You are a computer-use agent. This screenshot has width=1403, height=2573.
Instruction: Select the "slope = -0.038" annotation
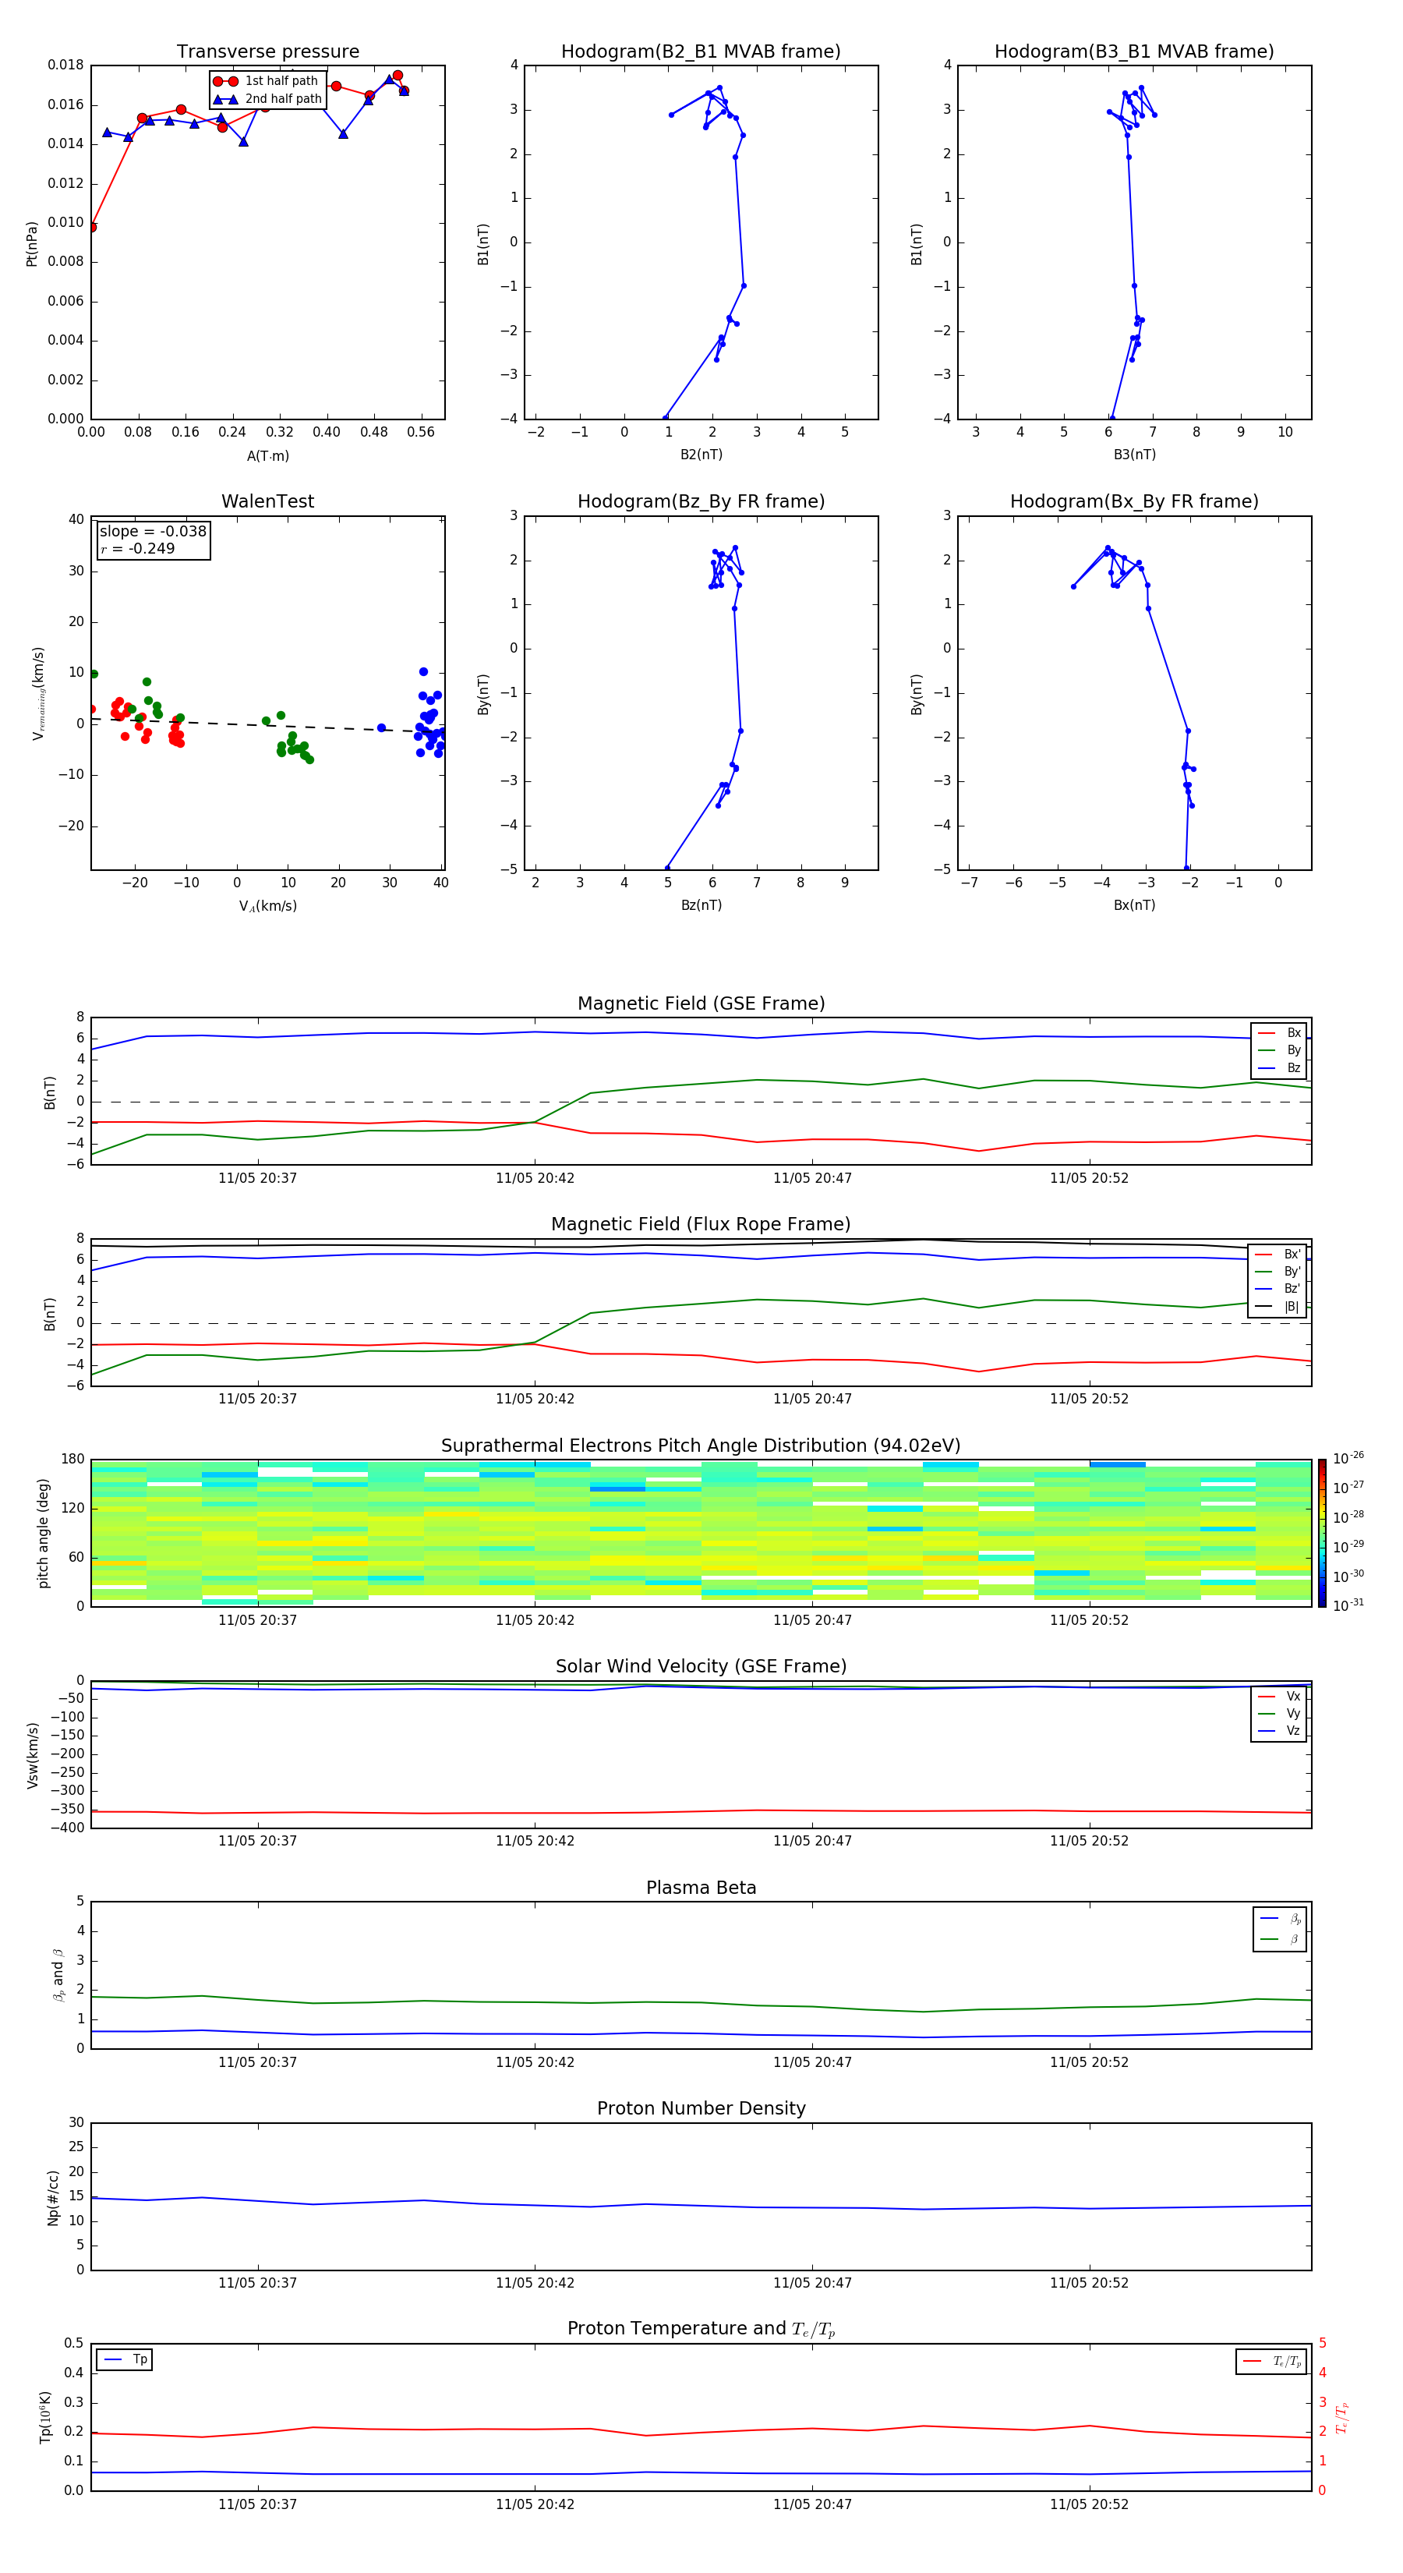tap(153, 532)
